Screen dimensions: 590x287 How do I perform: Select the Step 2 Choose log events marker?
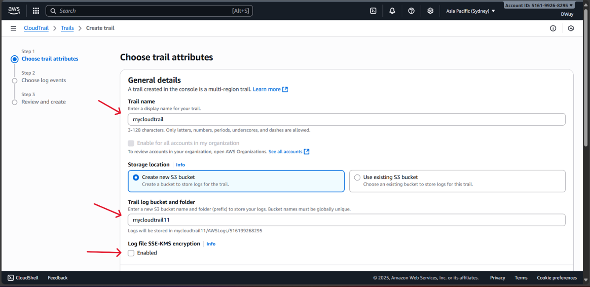(x=15, y=81)
